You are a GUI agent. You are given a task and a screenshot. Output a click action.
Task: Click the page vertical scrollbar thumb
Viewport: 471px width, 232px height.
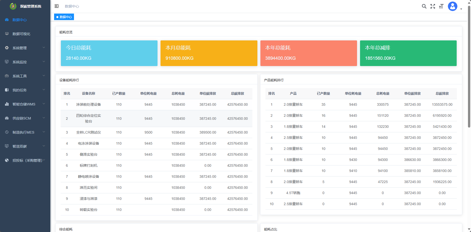pyautogui.click(x=469, y=67)
